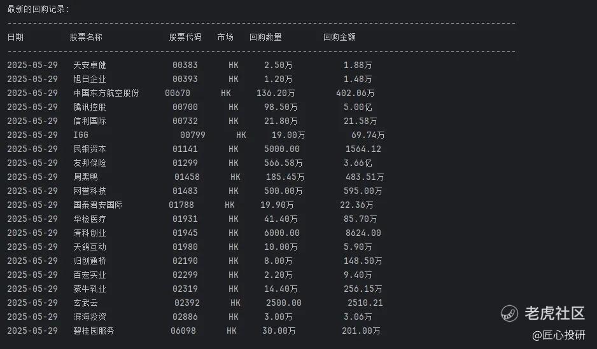Click the 回购金额 column header
The height and width of the screenshot is (349, 597).
coord(339,37)
